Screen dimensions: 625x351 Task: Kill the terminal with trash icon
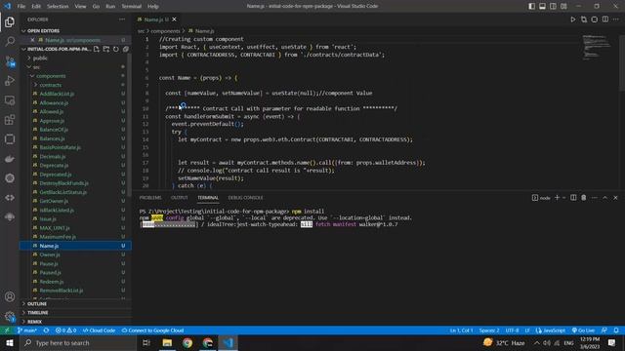pyautogui.click(x=584, y=197)
